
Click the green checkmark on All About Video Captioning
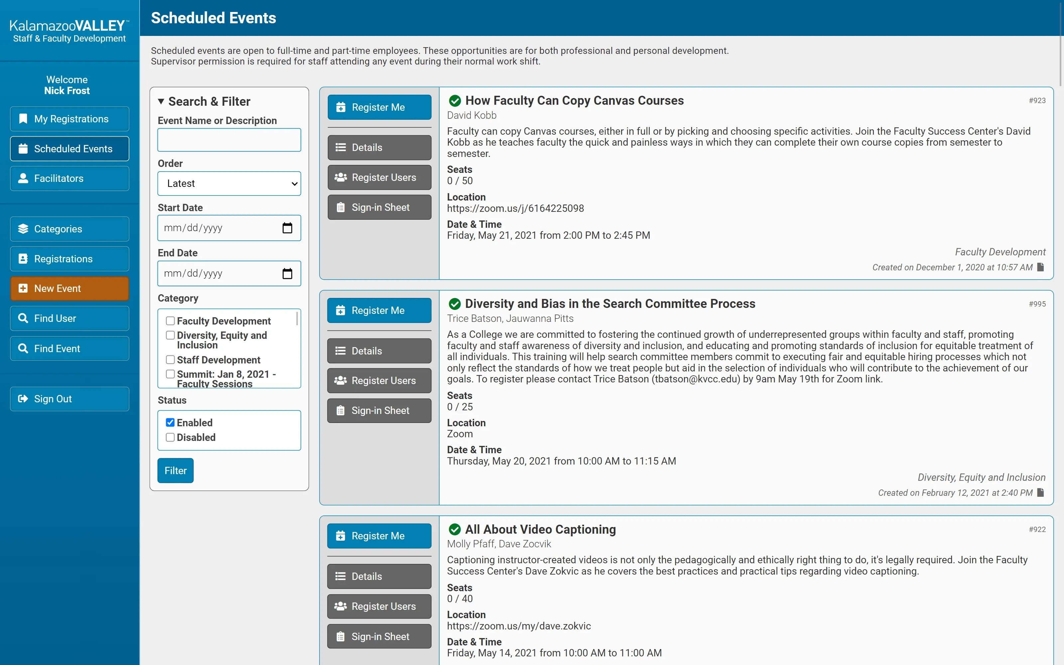coord(455,529)
